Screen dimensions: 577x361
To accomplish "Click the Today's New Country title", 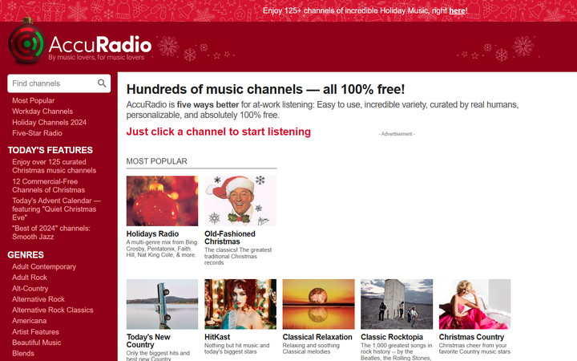I will point(148,341).
